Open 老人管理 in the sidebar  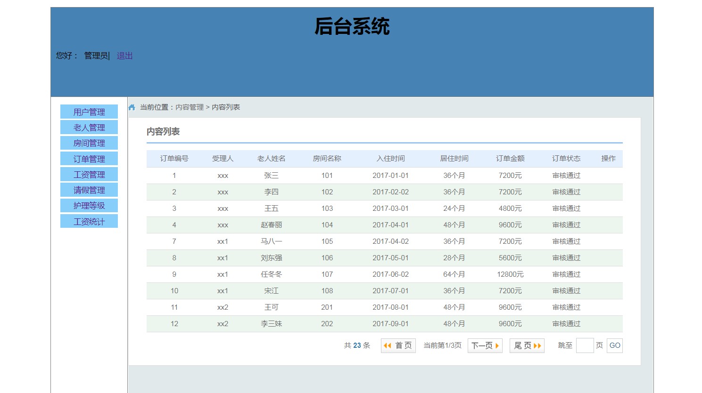89,128
